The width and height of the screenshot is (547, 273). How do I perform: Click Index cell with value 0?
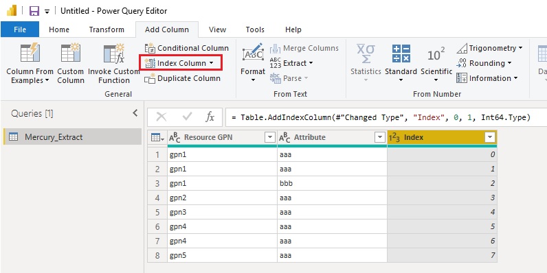(x=442, y=154)
